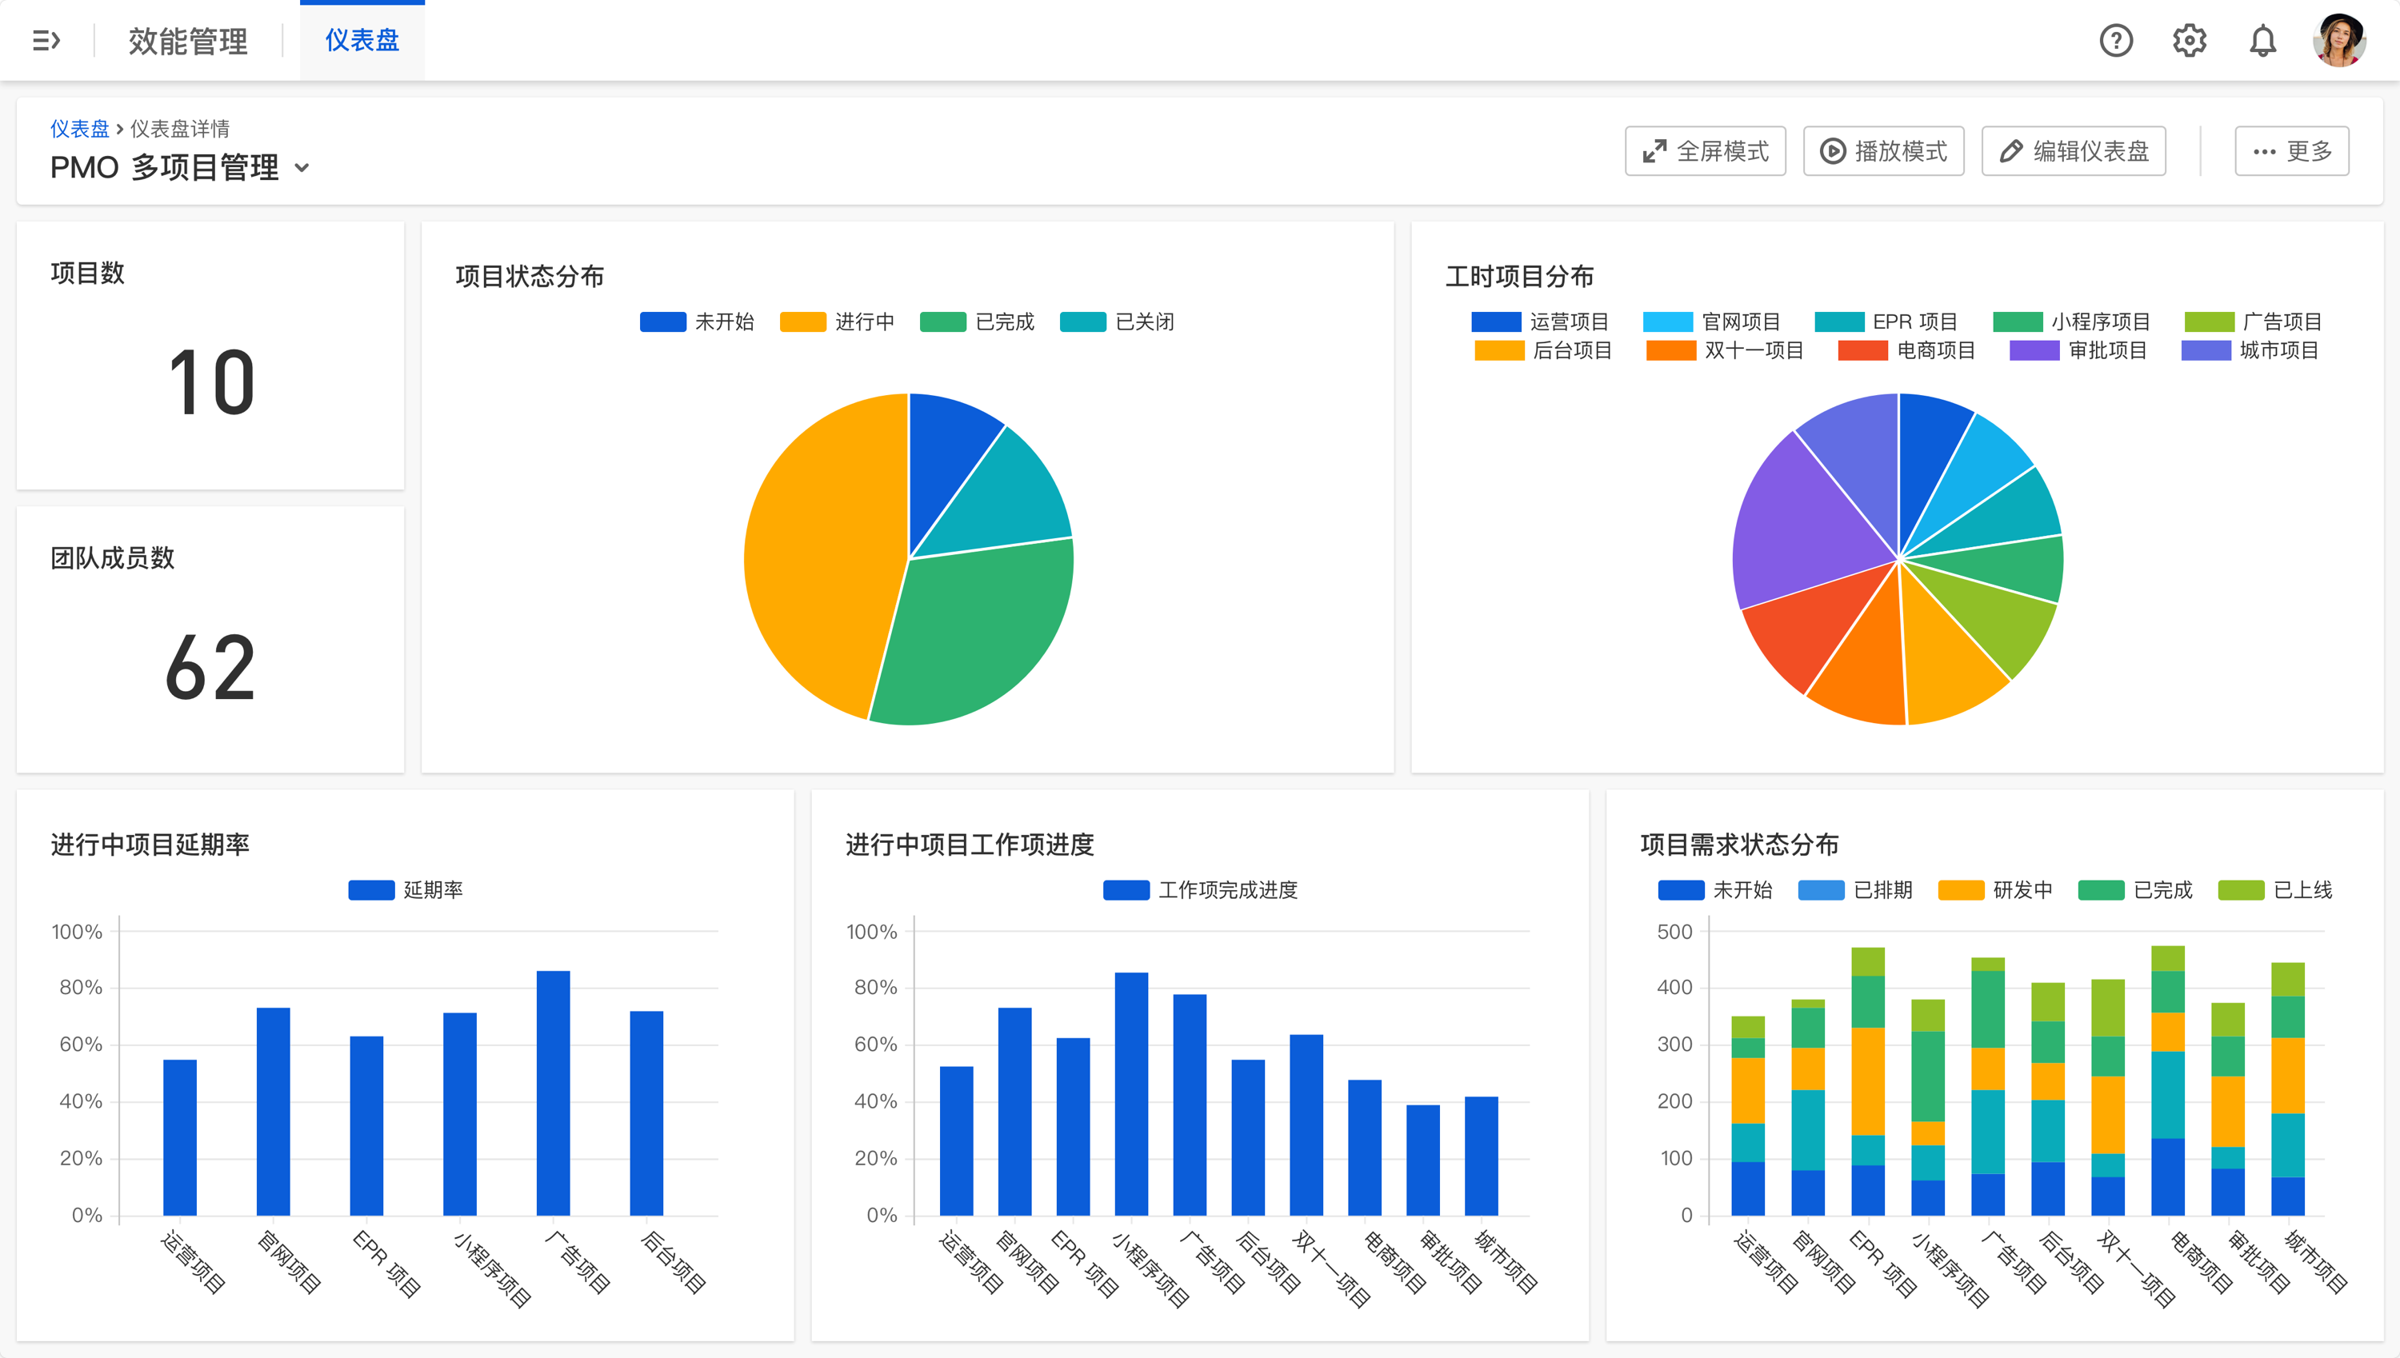The height and width of the screenshot is (1358, 2400).
Task: Click the 效能管理 title
Action: pos(187,41)
